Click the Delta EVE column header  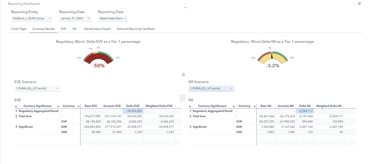pos(133,106)
